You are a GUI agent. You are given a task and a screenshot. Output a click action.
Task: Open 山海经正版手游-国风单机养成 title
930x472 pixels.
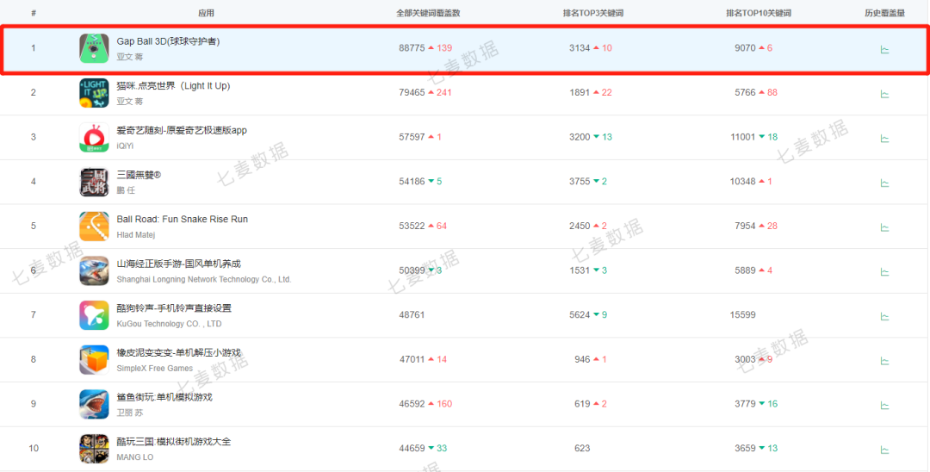coord(178,264)
